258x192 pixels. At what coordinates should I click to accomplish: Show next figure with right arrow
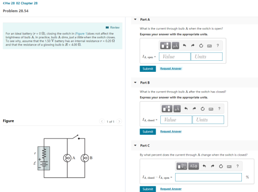[x=119, y=122]
